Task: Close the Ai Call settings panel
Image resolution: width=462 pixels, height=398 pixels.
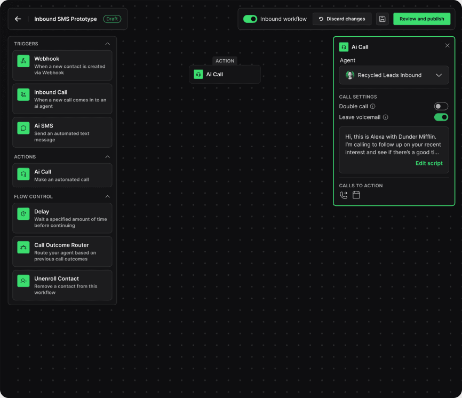Action: pos(447,45)
